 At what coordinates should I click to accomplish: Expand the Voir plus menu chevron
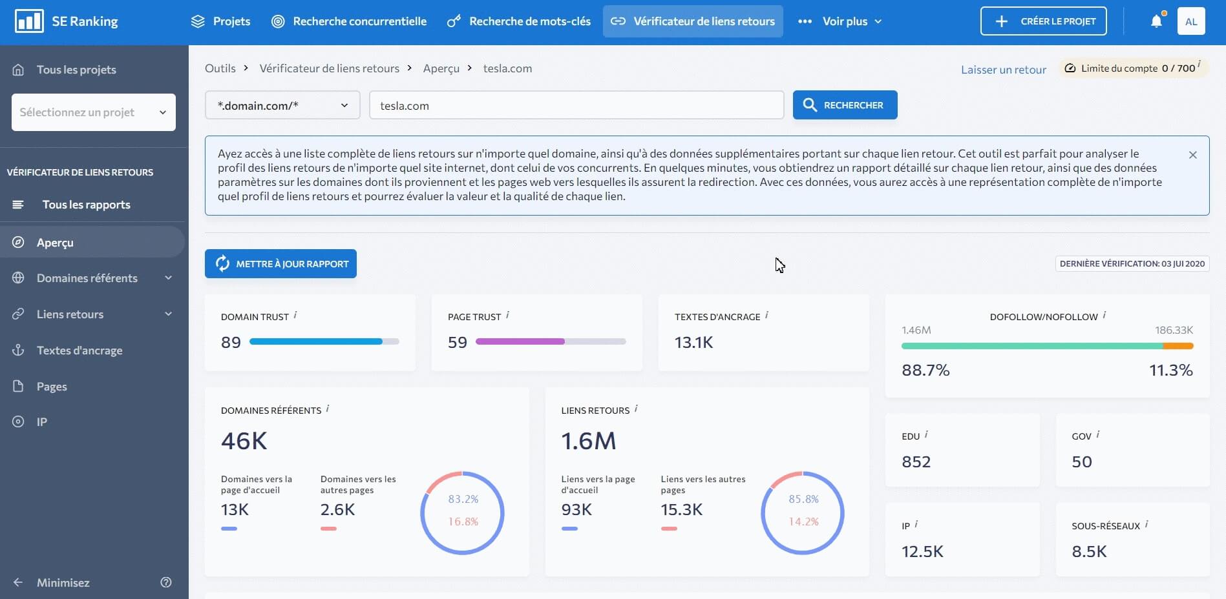878,21
